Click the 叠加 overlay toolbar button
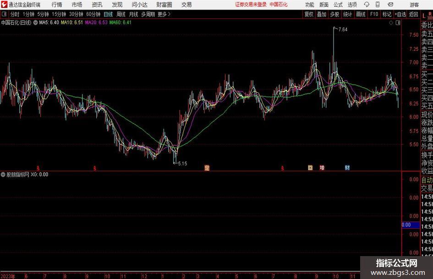The height and width of the screenshot is (279, 433). [x=322, y=14]
